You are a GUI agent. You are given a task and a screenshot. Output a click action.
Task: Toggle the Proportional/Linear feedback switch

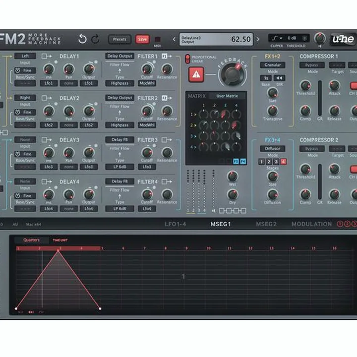click(x=187, y=59)
